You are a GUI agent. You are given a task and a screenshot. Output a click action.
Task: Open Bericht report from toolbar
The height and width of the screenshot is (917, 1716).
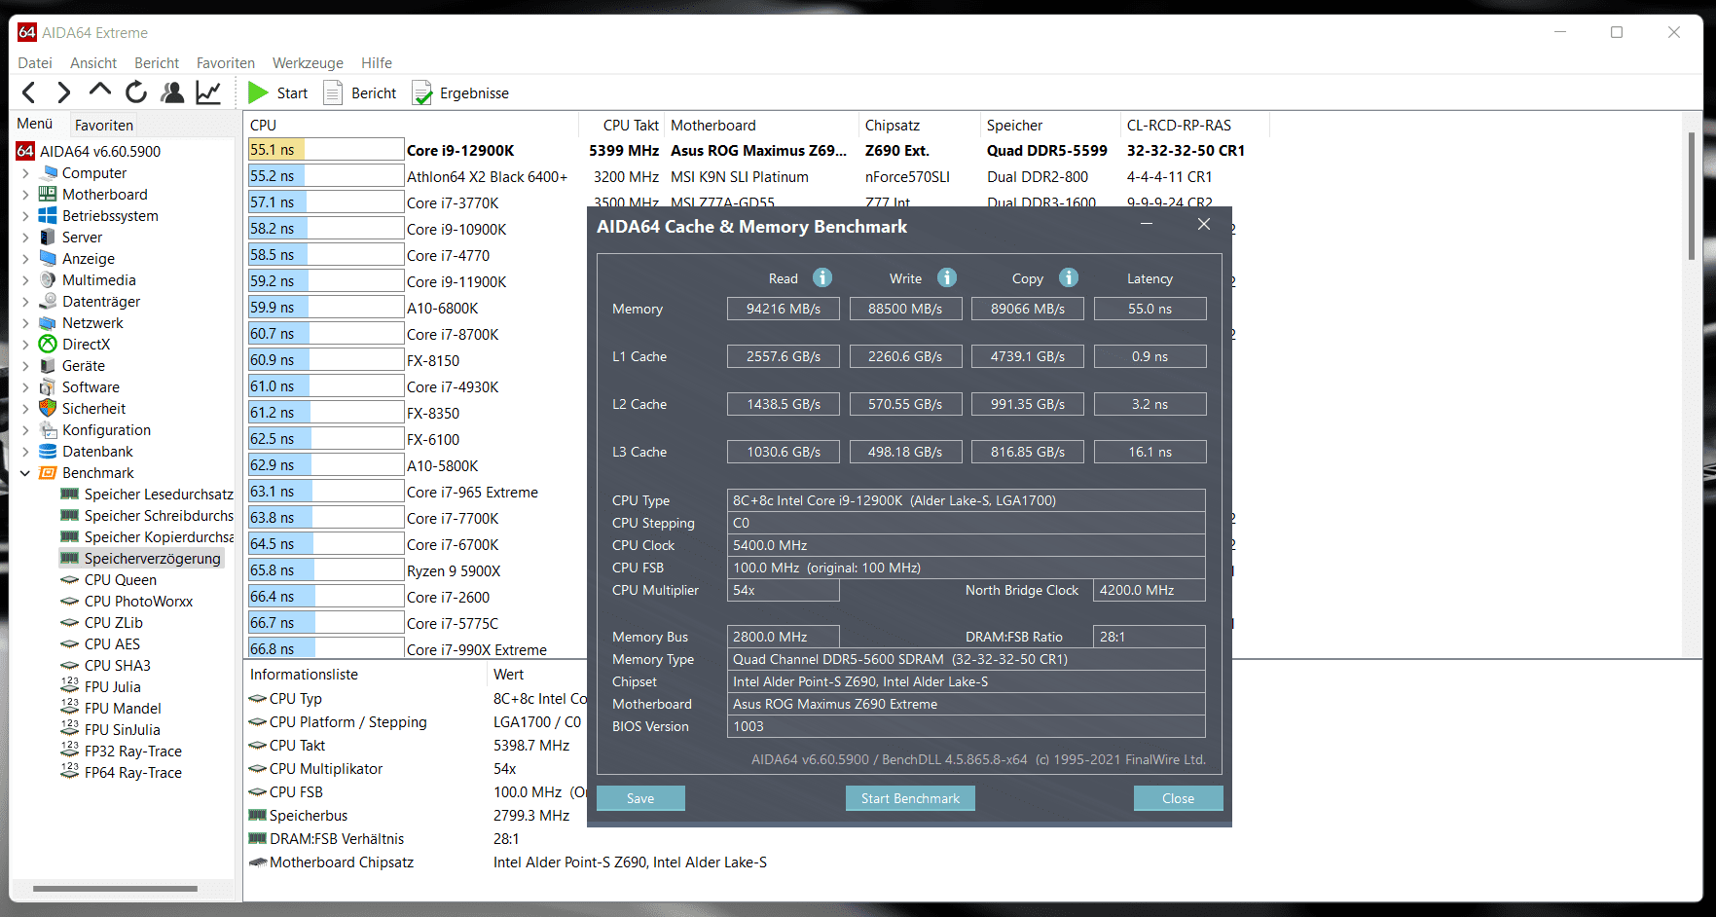tap(360, 92)
